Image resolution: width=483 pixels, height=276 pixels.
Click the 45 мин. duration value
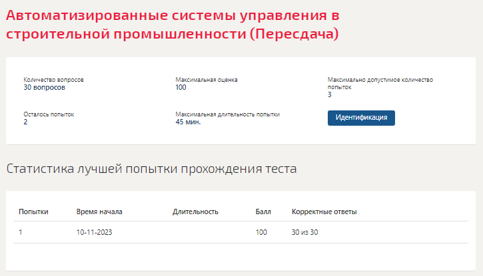click(x=188, y=122)
